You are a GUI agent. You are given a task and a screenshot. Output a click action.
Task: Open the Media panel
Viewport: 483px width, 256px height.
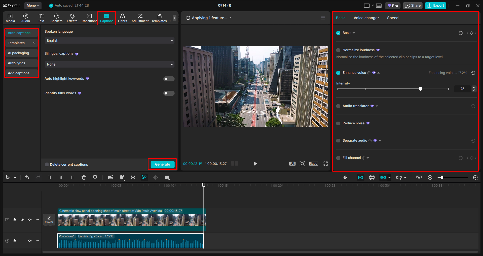click(x=10, y=18)
